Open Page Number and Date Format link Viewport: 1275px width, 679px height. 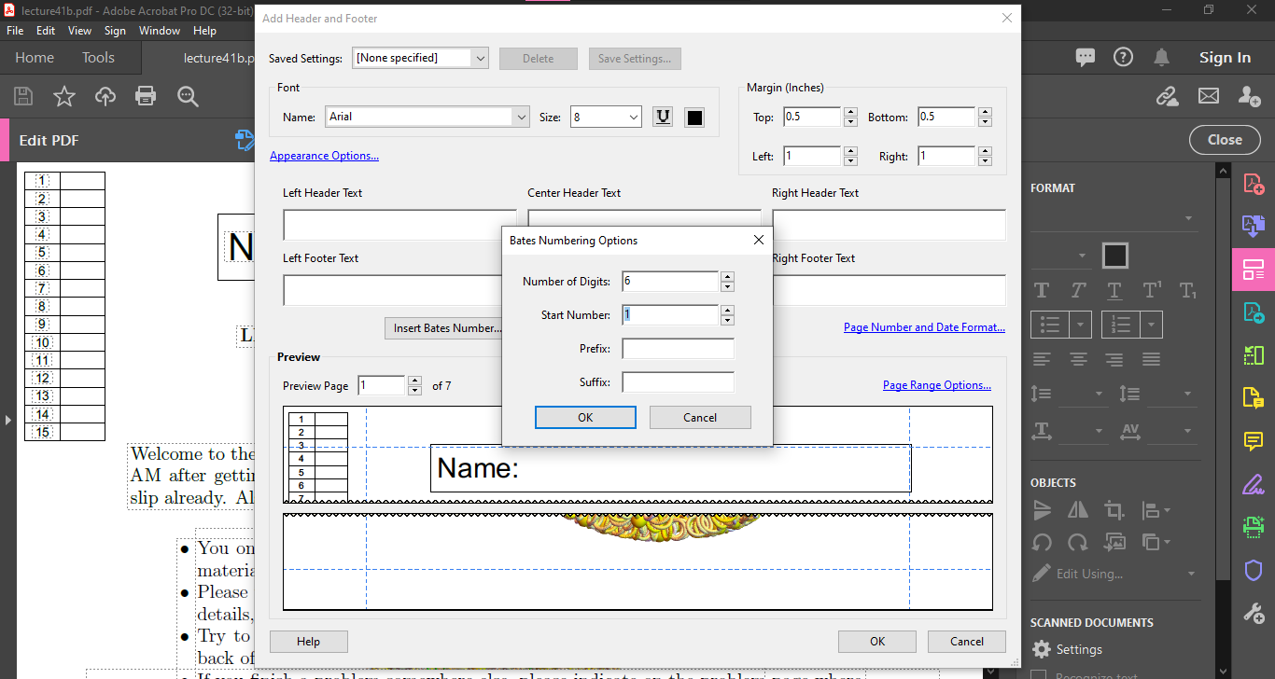pos(924,327)
